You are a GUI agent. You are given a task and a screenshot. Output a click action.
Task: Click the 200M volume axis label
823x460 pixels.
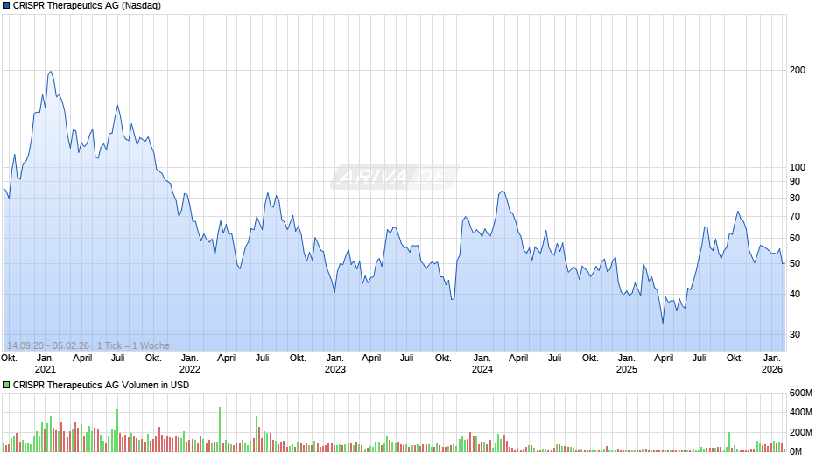[801, 432]
